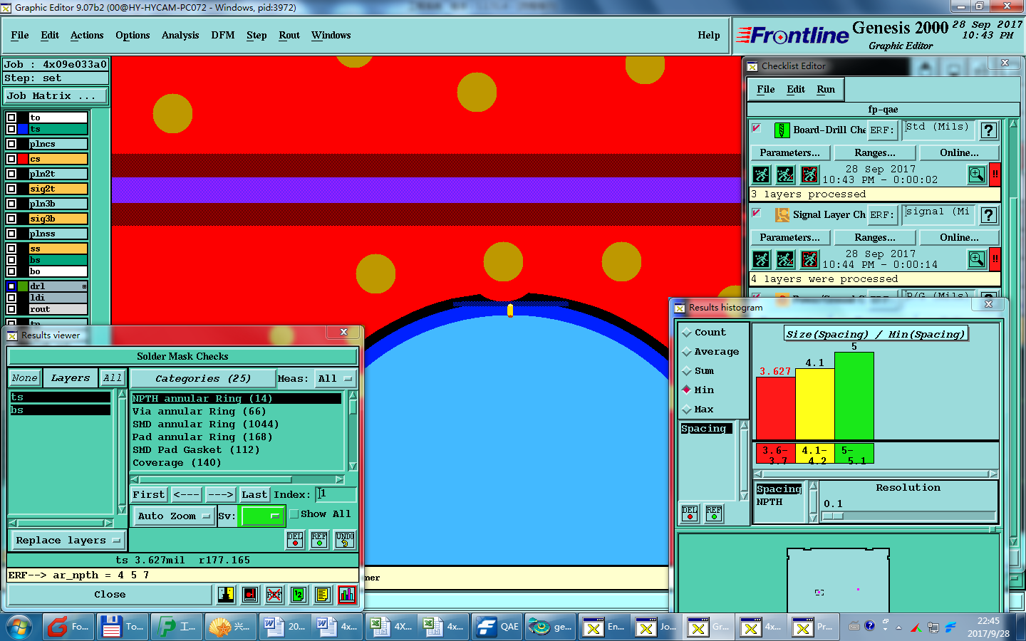Image resolution: width=1026 pixels, height=641 pixels.
Task: Open the Meas All dropdown
Action: 335,379
